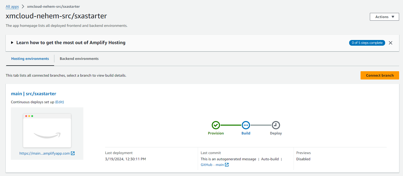This screenshot has height=176, width=403.
Task: Select the Hosting environments tab
Action: pyautogui.click(x=30, y=59)
